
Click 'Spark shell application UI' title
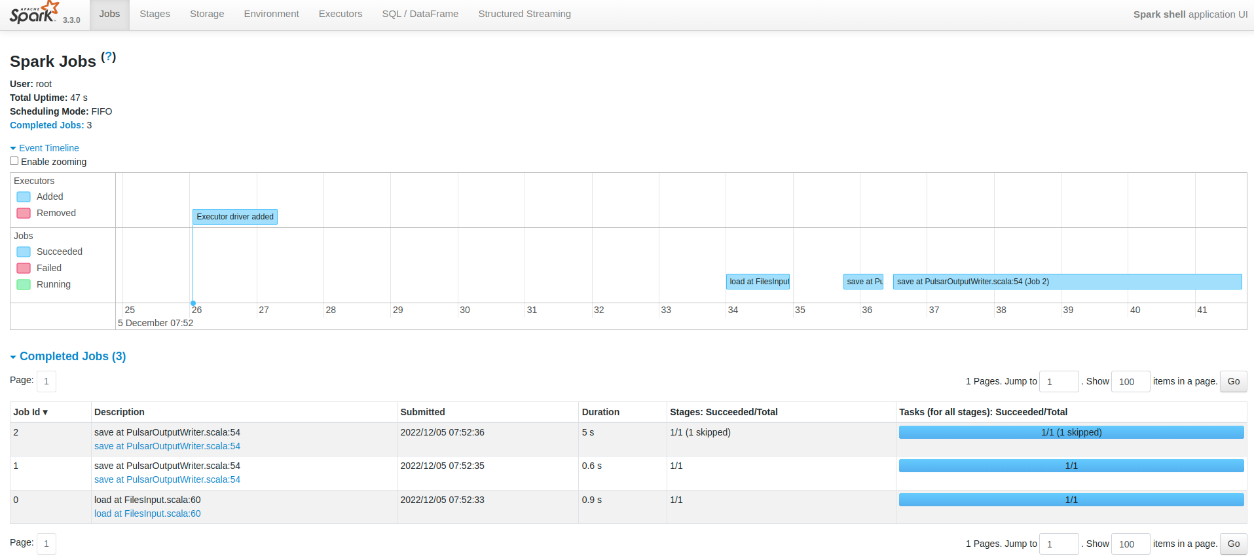point(1190,14)
